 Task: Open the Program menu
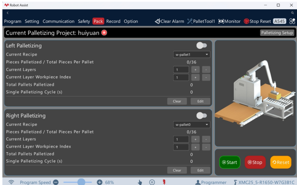(x=13, y=21)
